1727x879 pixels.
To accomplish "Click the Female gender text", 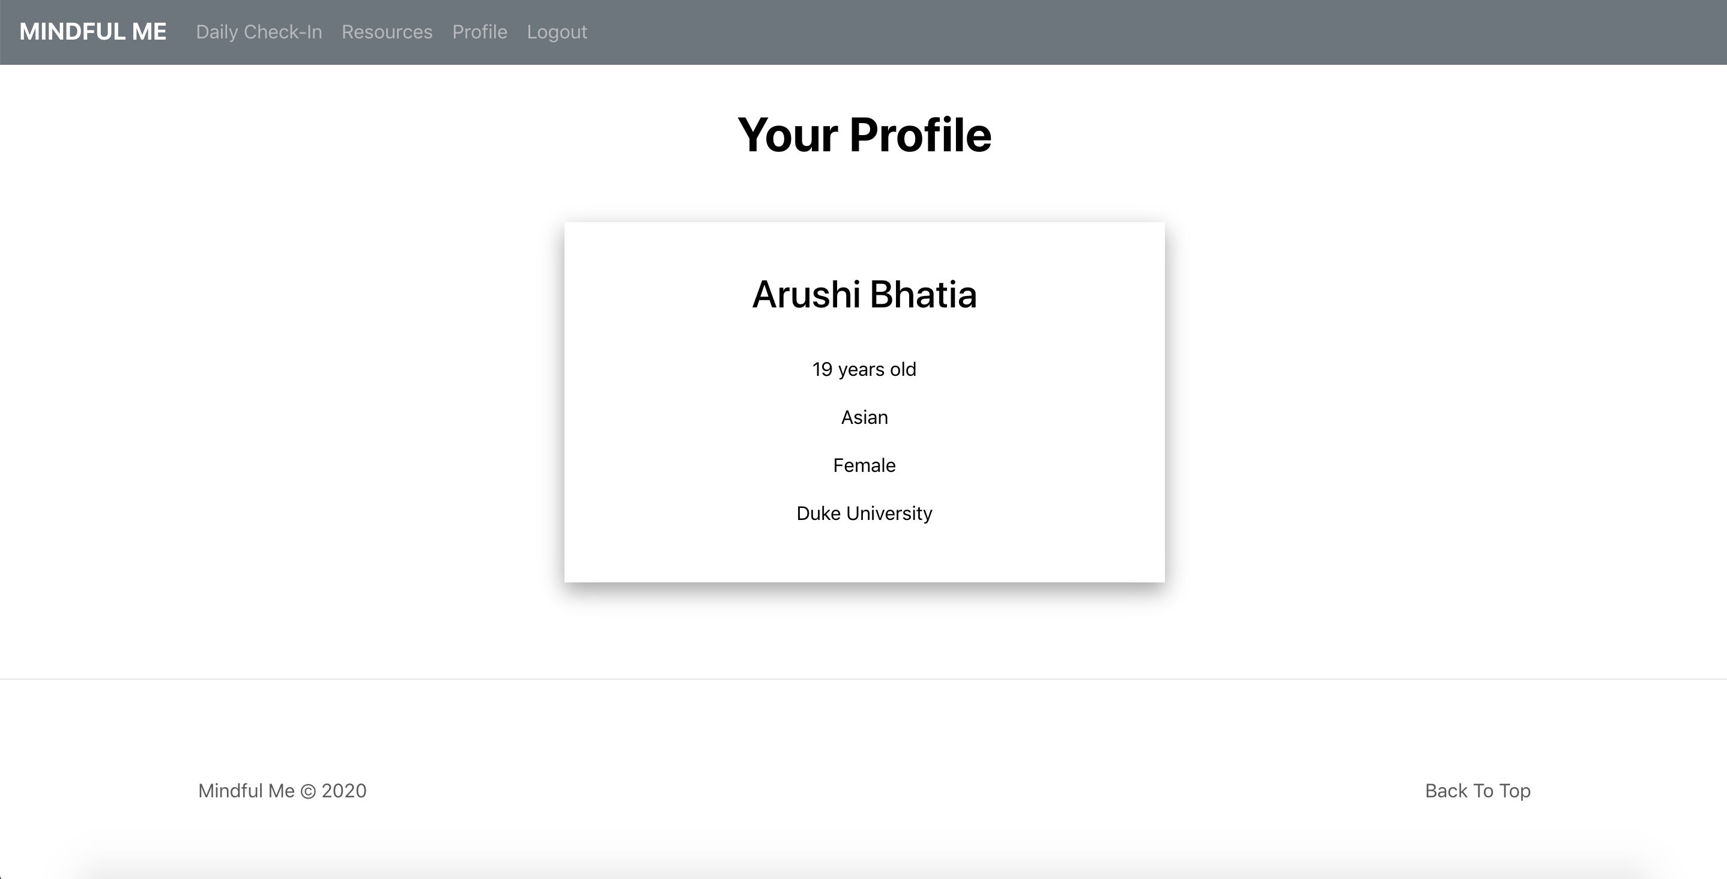I will [863, 465].
